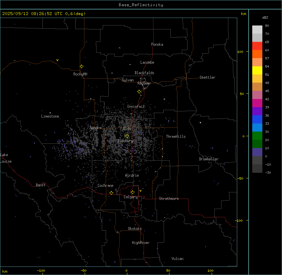The height and width of the screenshot is (275, 282).
Task: Pick slate purple swatch between 10 and 0
Action: [257, 152]
